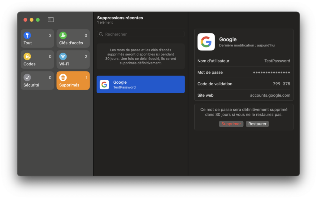The image size is (317, 199).
Task: Click the '1 élément' count text
Action: [105, 22]
